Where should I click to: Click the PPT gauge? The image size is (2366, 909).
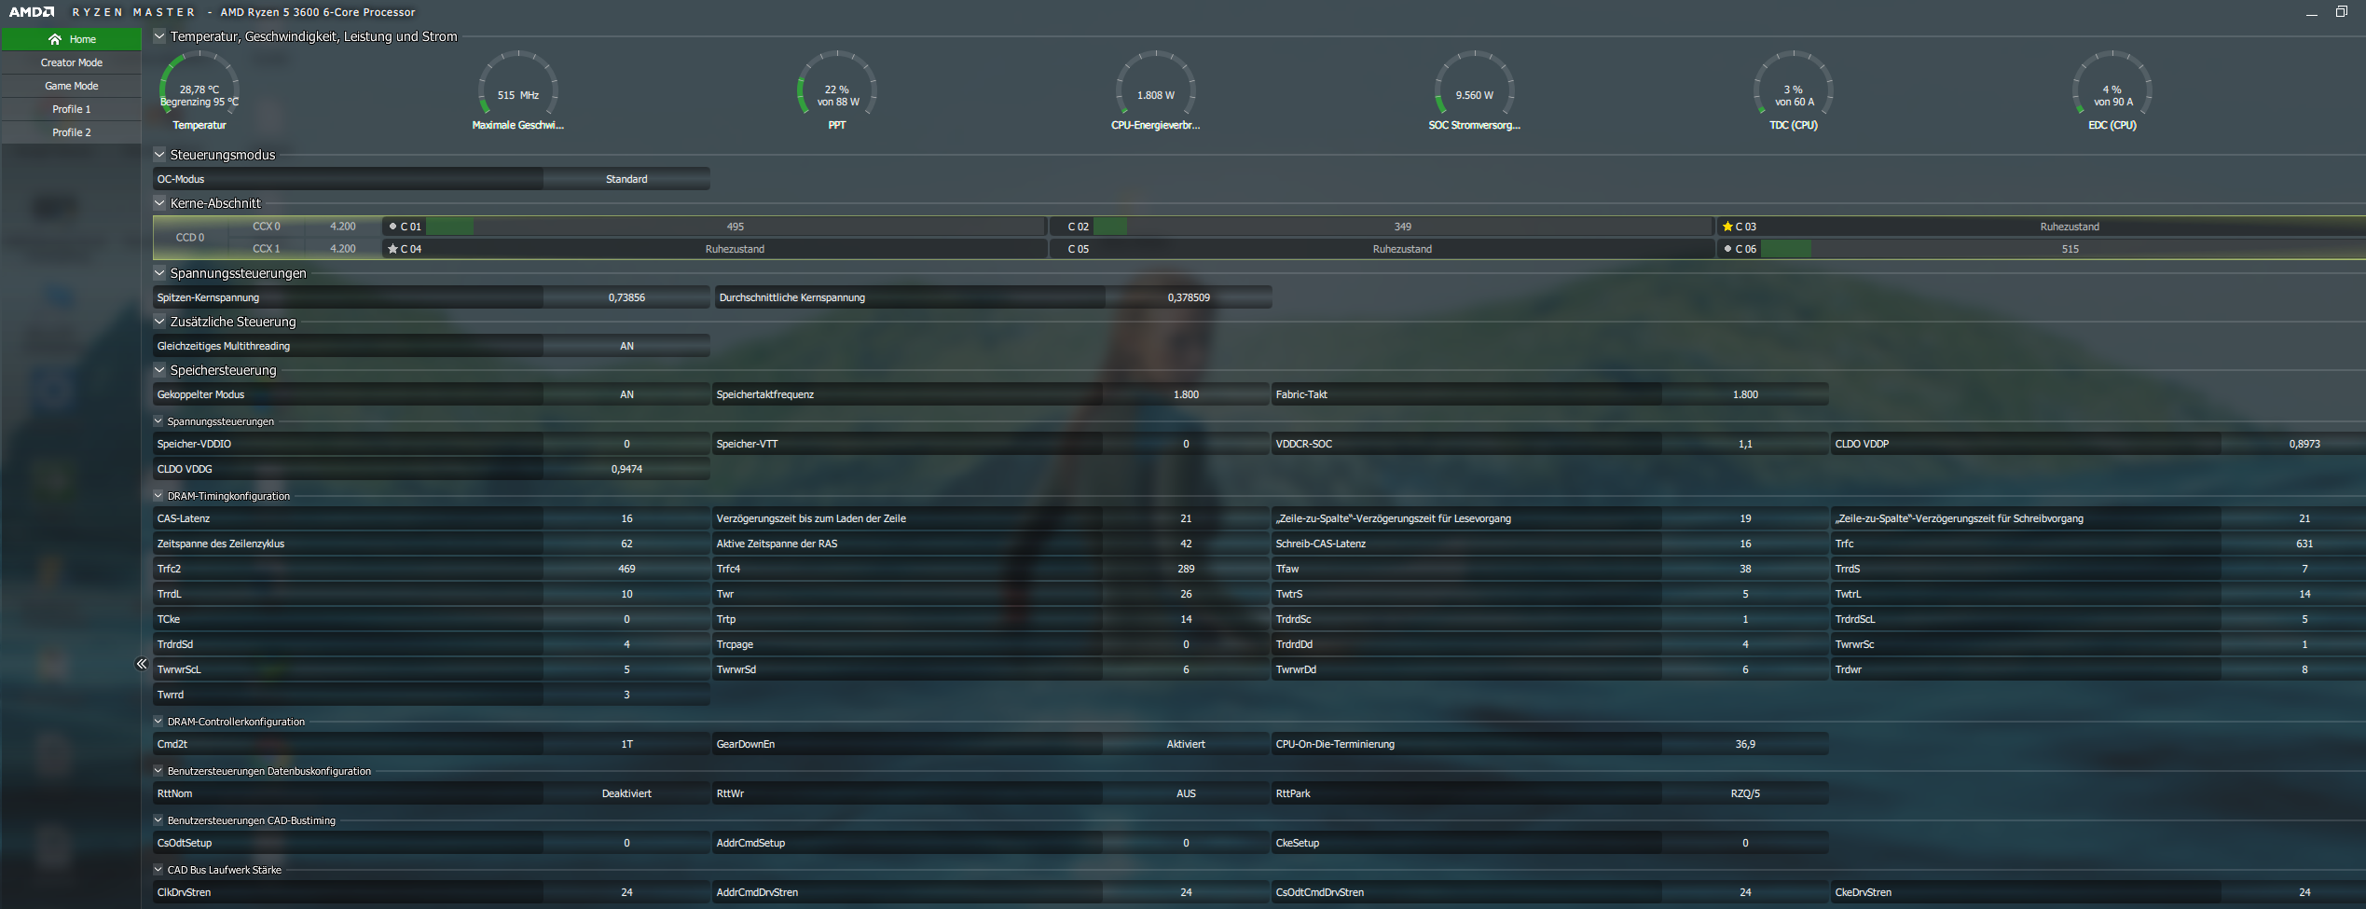click(837, 90)
